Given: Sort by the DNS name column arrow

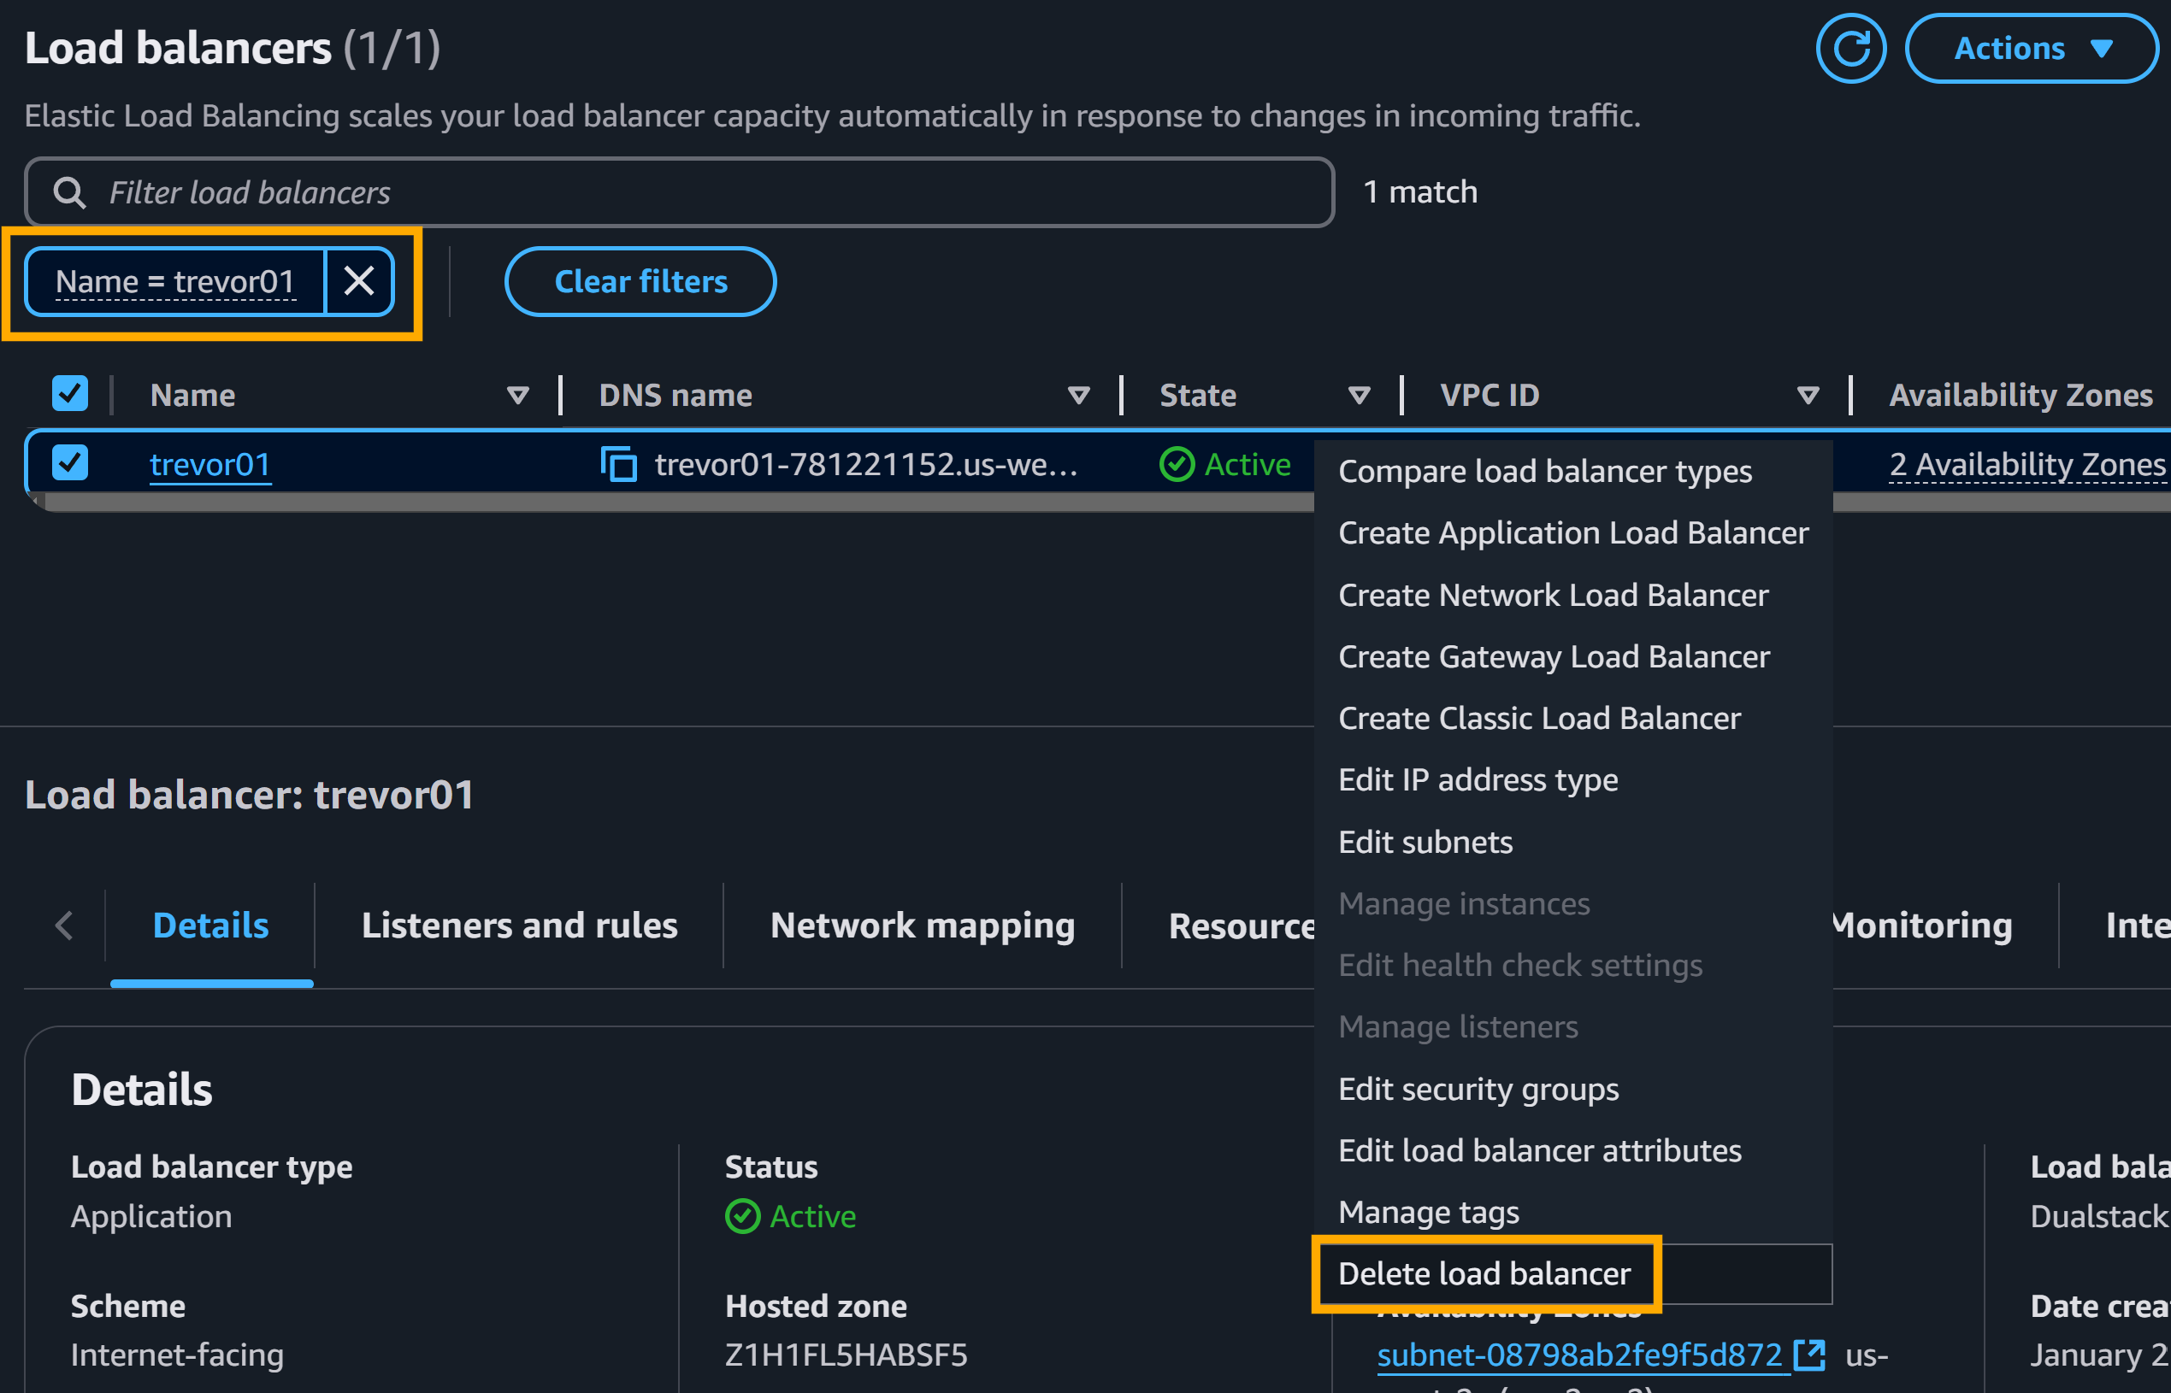Looking at the screenshot, I should pos(1078,396).
